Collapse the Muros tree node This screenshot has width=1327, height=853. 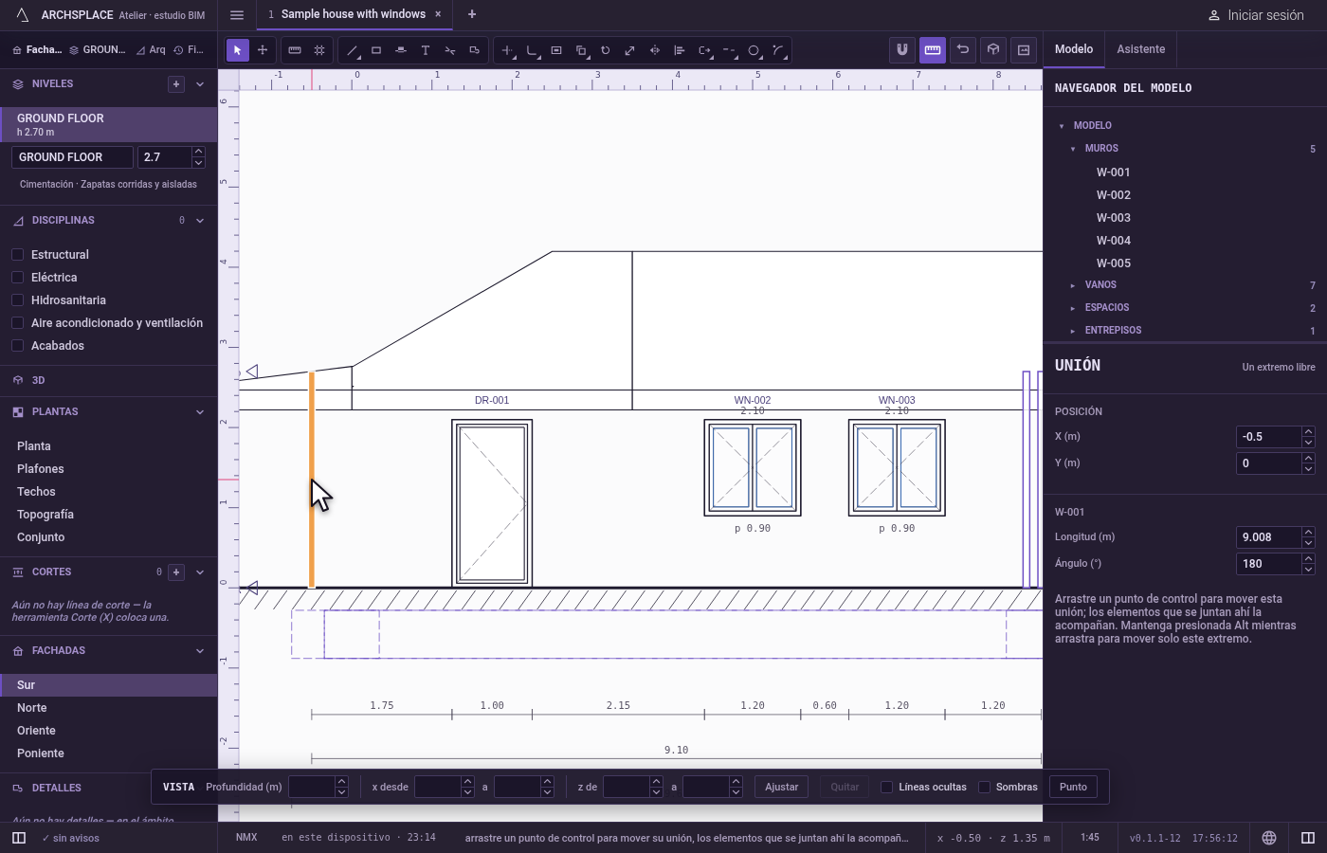coord(1073,149)
